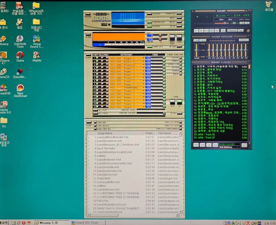Open instrument dropdown for part 1

(144, 58)
